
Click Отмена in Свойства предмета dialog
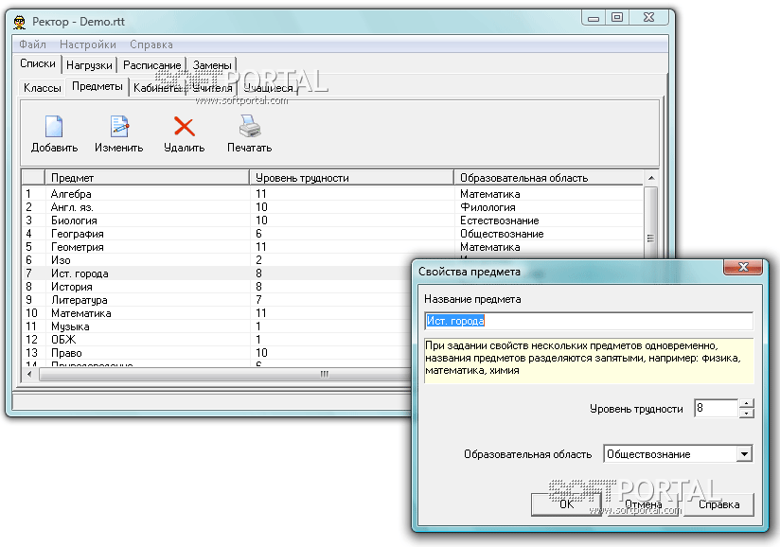click(x=643, y=504)
